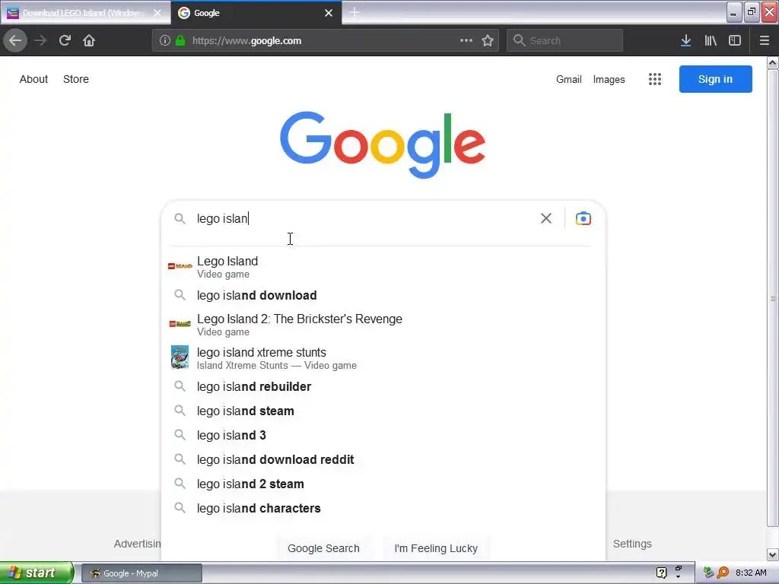
Task: Click the blue Sign in button
Action: tap(715, 79)
